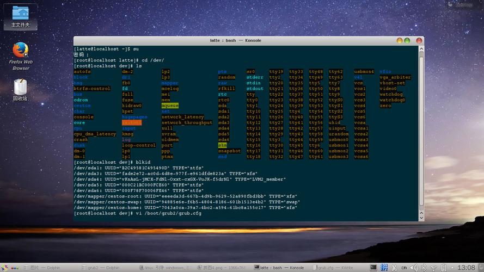The width and height of the screenshot is (484, 272).
Task: Launch Firefox Web Browser from the desktop
Action: coord(21,56)
